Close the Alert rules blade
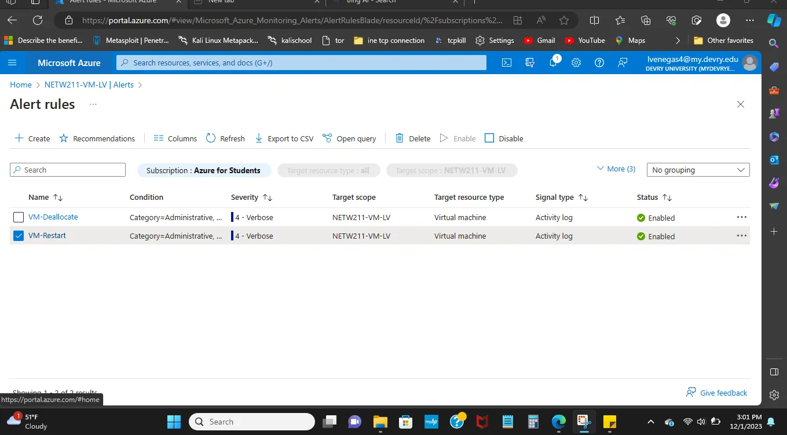 point(740,104)
